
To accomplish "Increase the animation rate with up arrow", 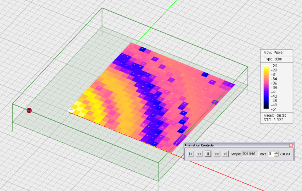I will (276, 153).
